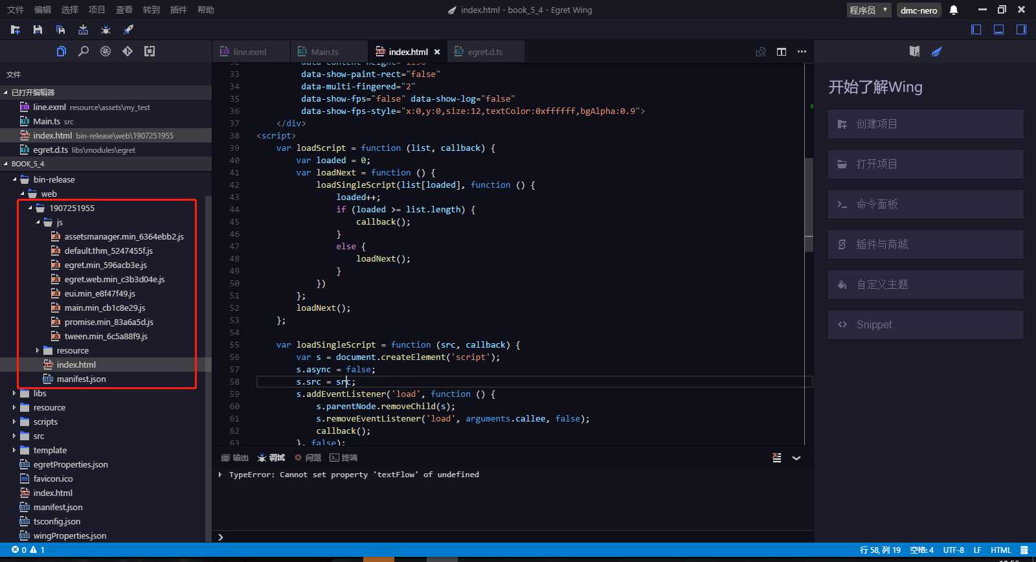The image size is (1036, 562).
Task: Click the UTF-8 encoding status entry
Action: click(x=953, y=550)
